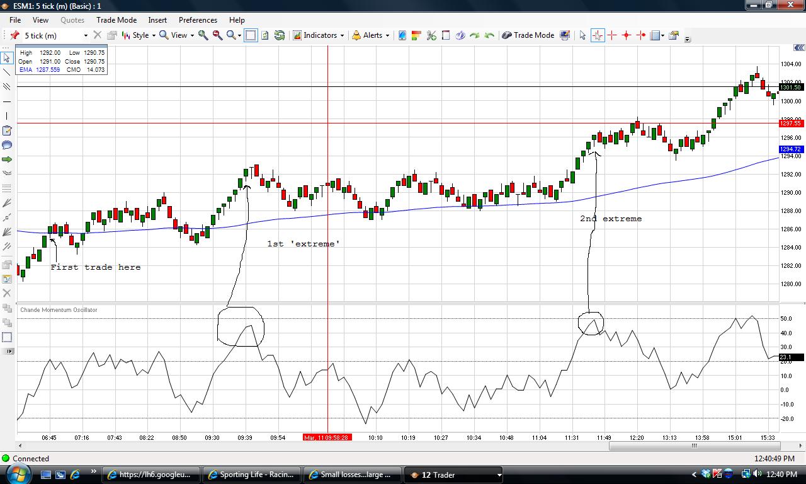Expand the toolbar overflow options arrow
This screenshot has height=484, width=806.
[688, 39]
